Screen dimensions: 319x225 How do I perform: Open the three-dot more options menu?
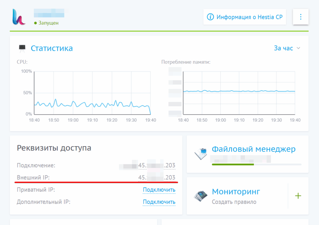pyautogui.click(x=301, y=17)
